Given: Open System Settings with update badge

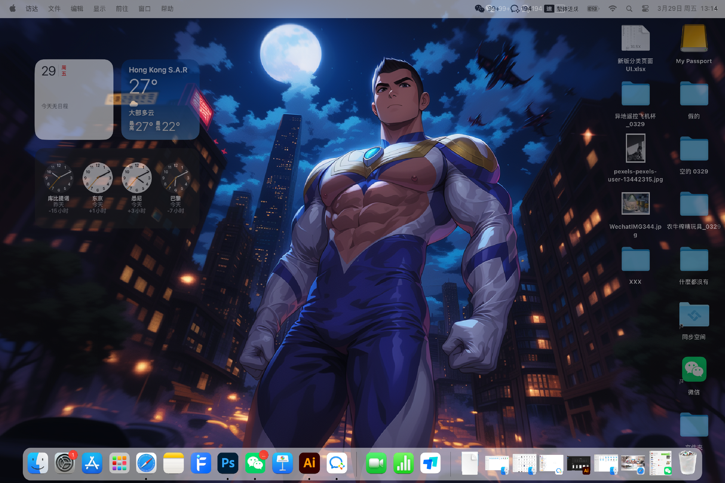Looking at the screenshot, I should click(x=65, y=463).
